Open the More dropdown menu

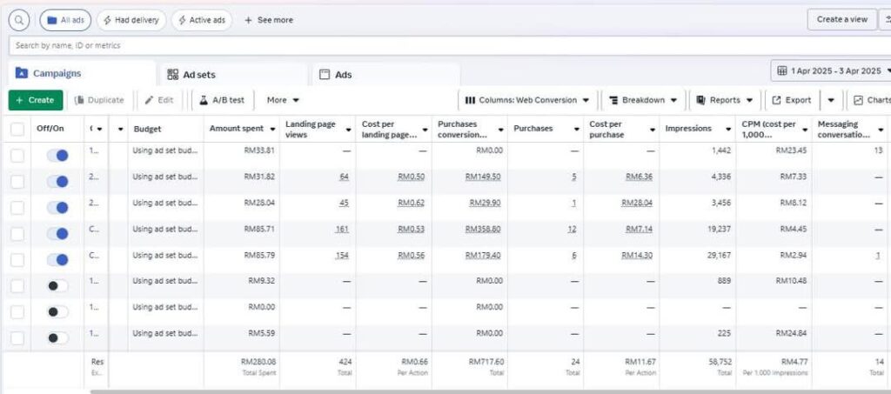(283, 100)
